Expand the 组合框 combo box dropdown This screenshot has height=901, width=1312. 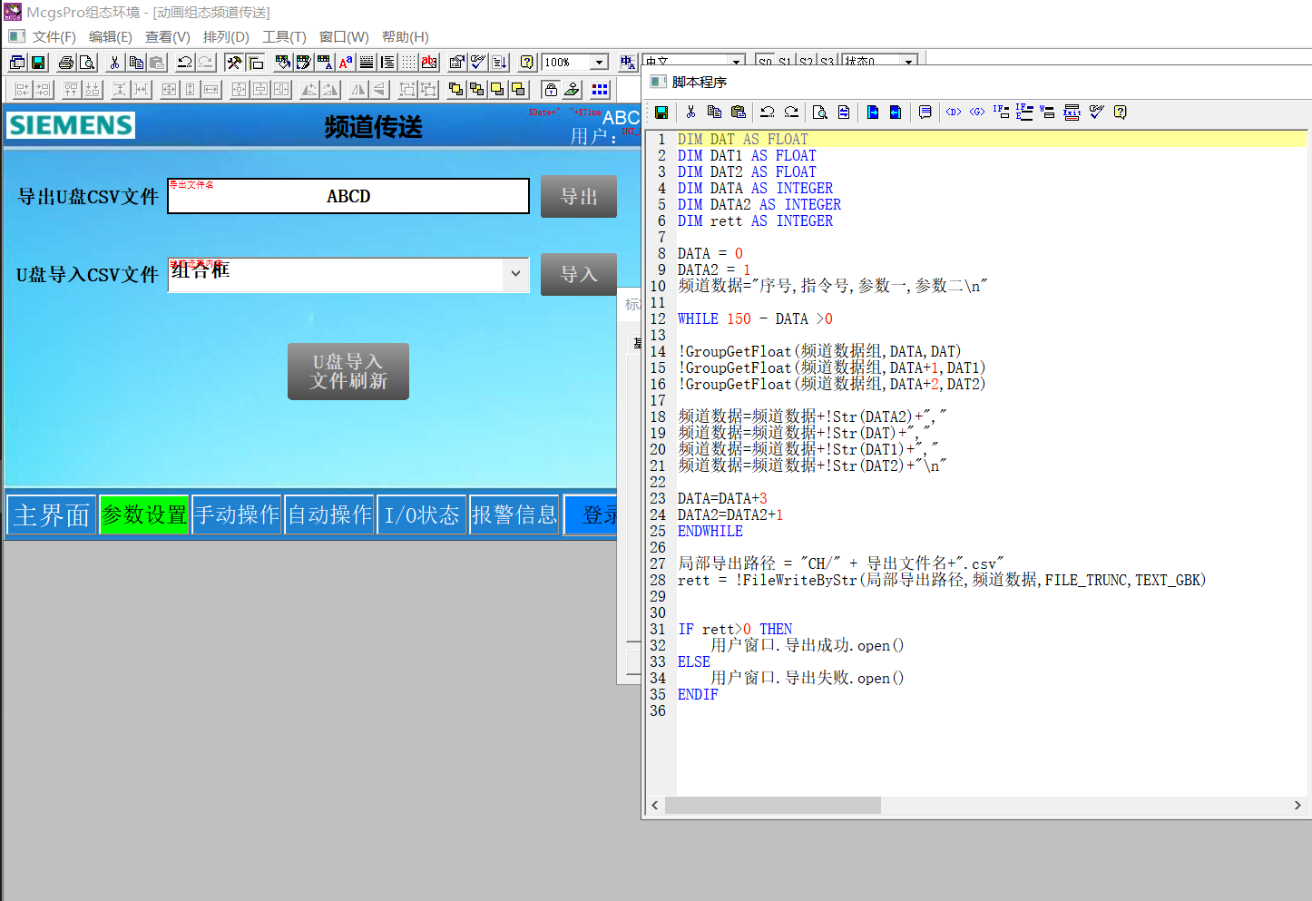pos(515,274)
